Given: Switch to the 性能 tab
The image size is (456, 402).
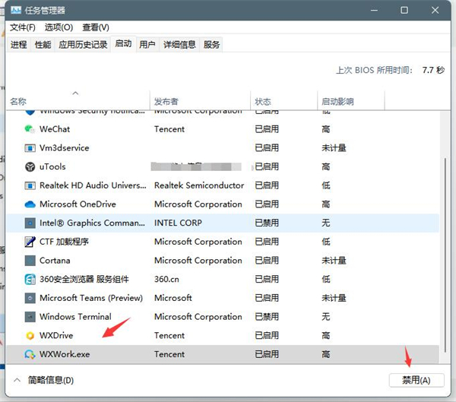Looking at the screenshot, I should pyautogui.click(x=43, y=45).
